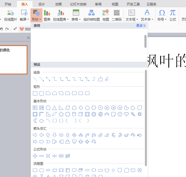Expand the 在线图表 dropdown arrow

pyautogui.click(x=68, y=19)
